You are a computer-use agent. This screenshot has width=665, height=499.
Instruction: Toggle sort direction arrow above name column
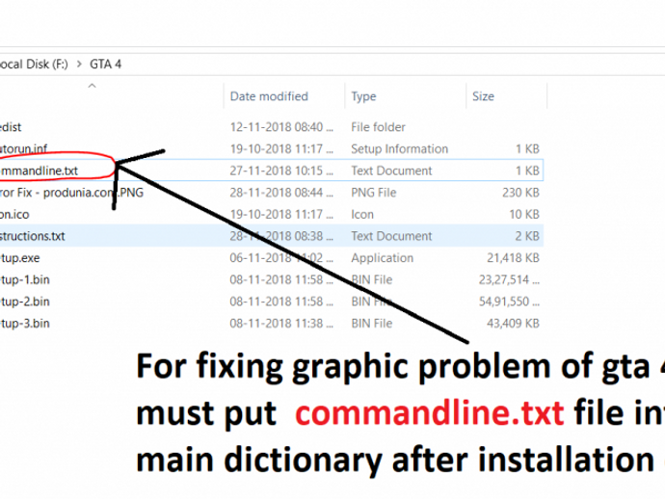[92, 86]
